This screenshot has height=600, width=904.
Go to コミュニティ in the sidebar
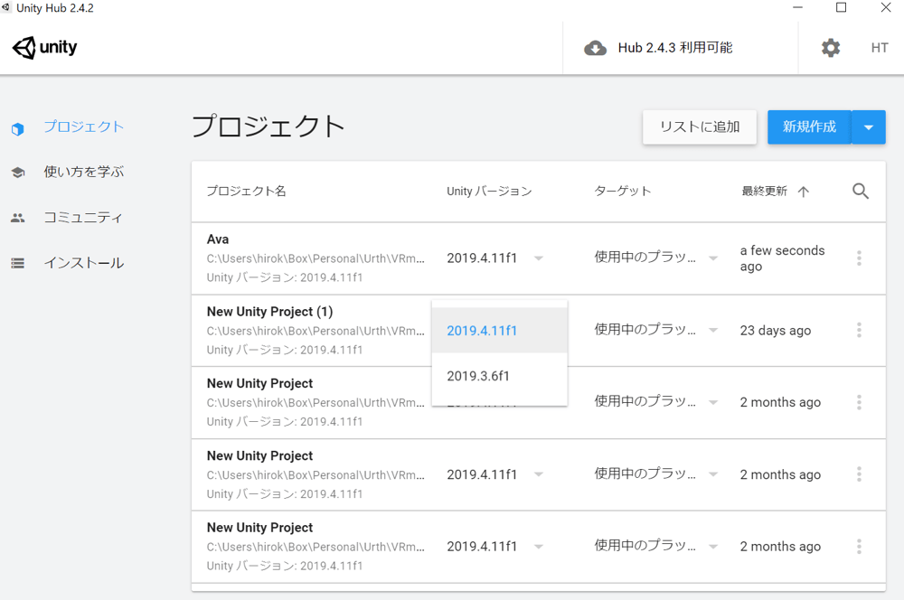click(x=83, y=217)
